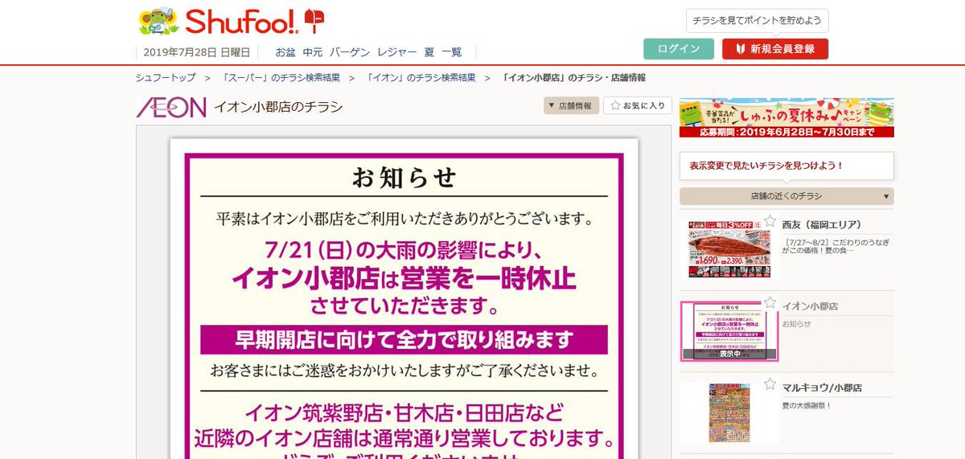Image resolution: width=965 pixels, height=459 pixels.
Task: Click the AEON brand logo
Action: pos(171,107)
